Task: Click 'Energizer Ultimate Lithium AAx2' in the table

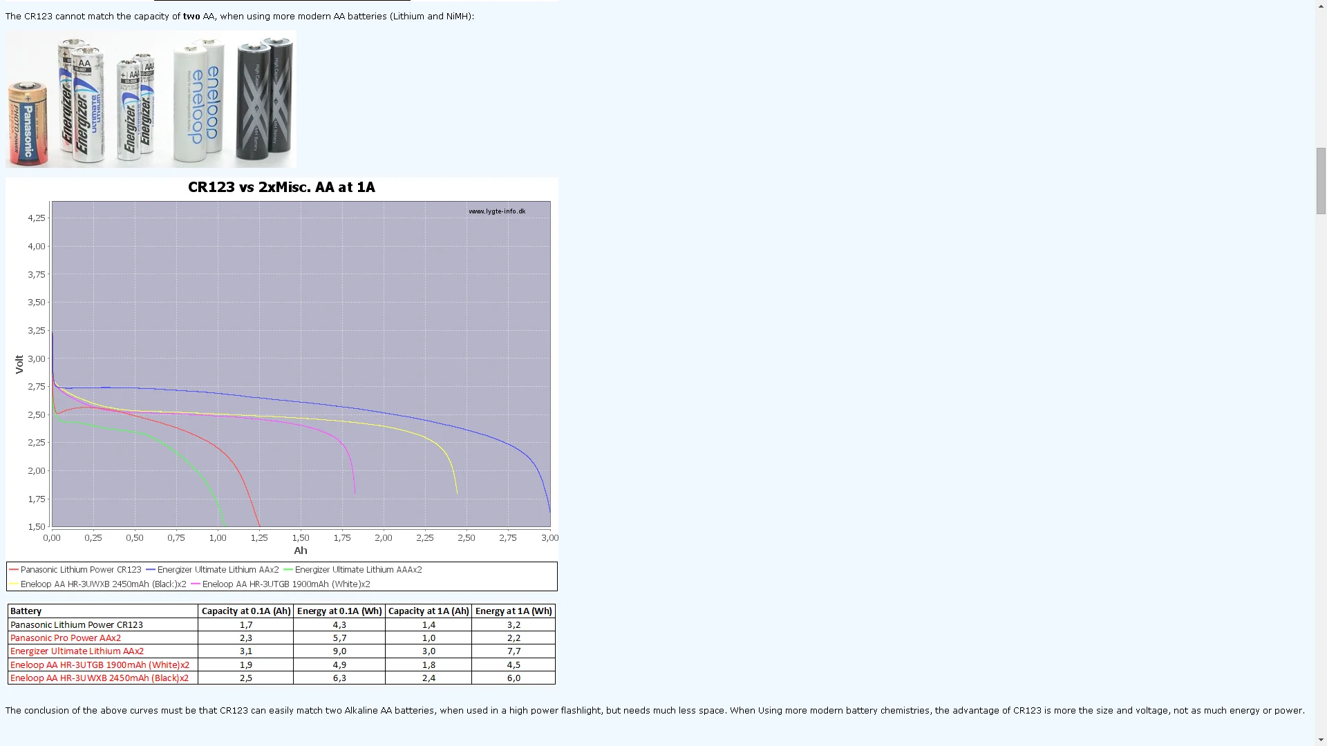Action: click(77, 651)
